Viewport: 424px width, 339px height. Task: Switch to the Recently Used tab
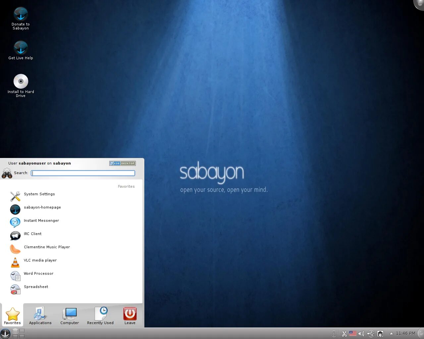tap(100, 316)
